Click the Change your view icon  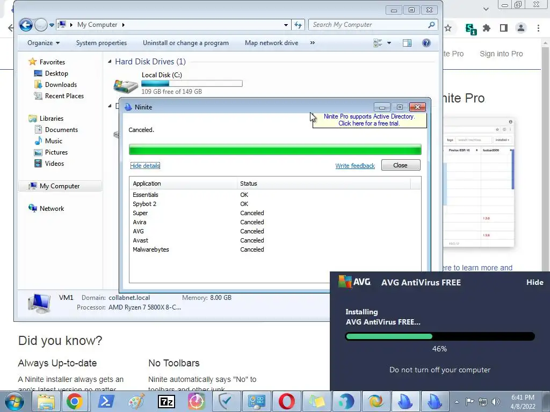pos(378,43)
